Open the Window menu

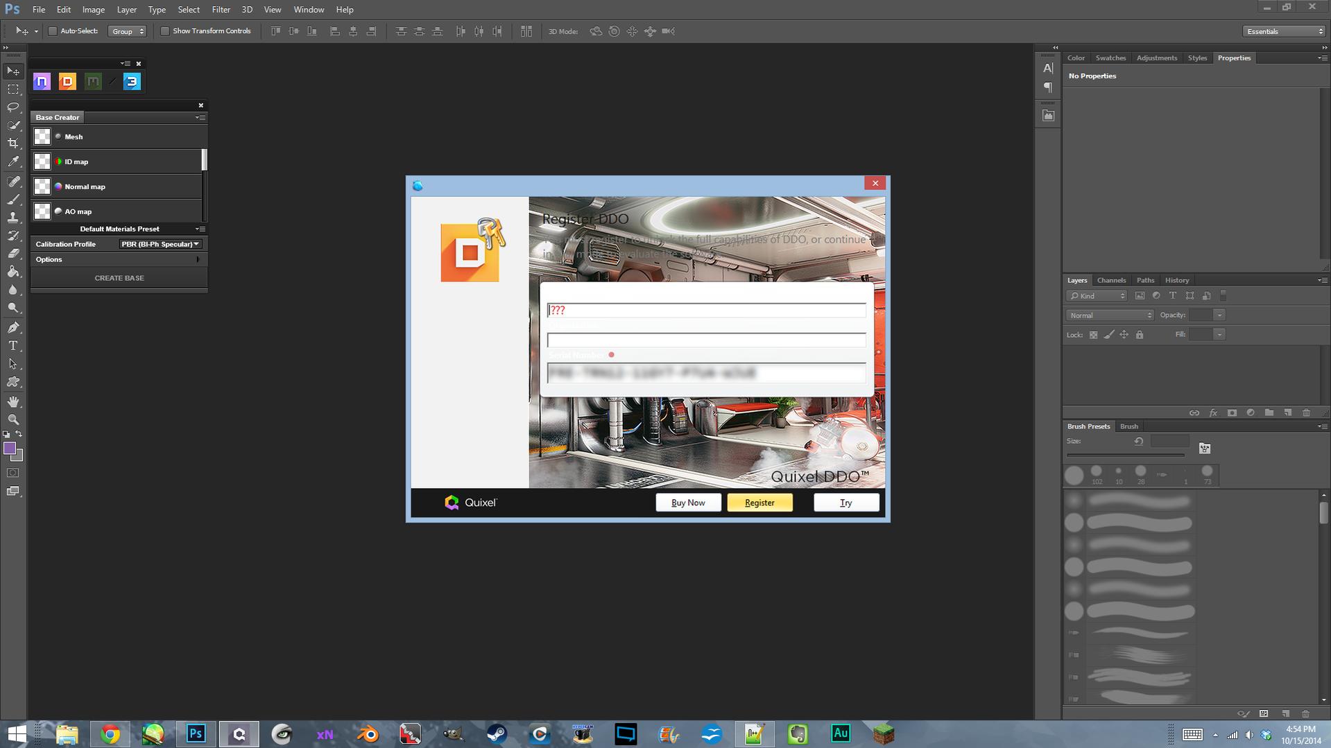tap(309, 10)
